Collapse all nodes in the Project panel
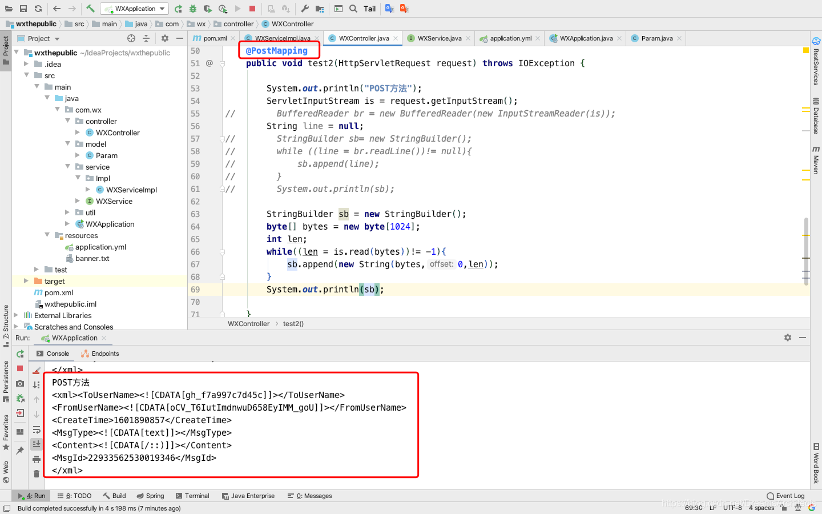 pos(146,38)
